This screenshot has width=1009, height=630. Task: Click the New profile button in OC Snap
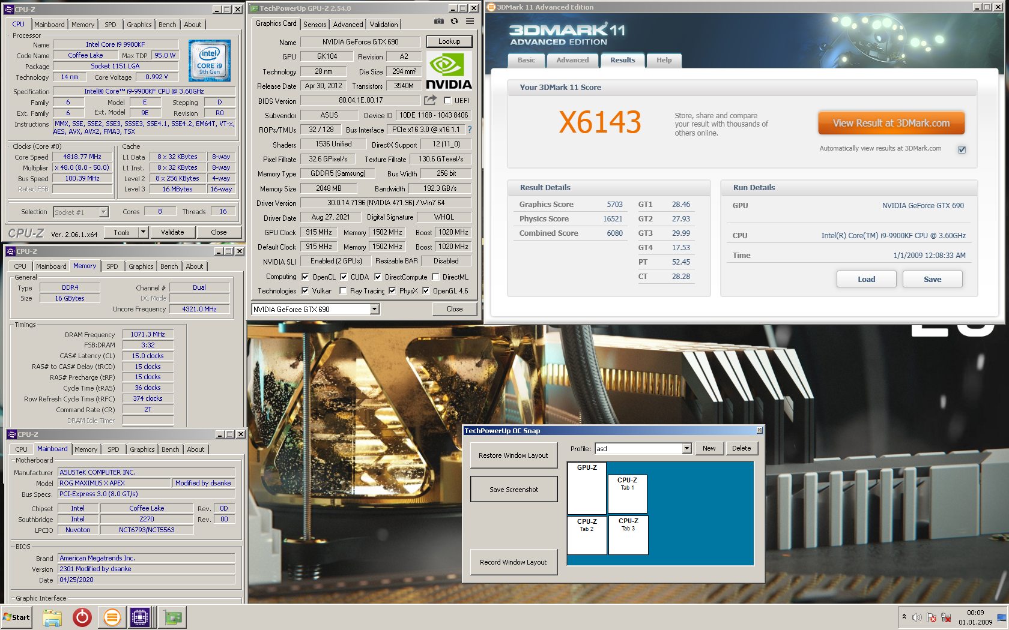coord(709,448)
